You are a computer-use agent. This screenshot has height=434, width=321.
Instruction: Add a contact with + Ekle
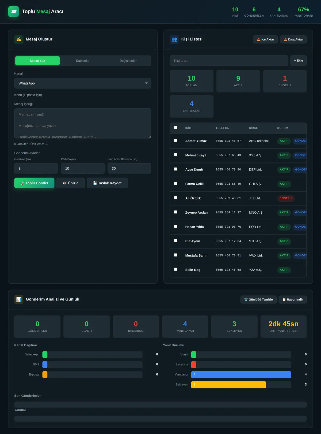pos(299,61)
